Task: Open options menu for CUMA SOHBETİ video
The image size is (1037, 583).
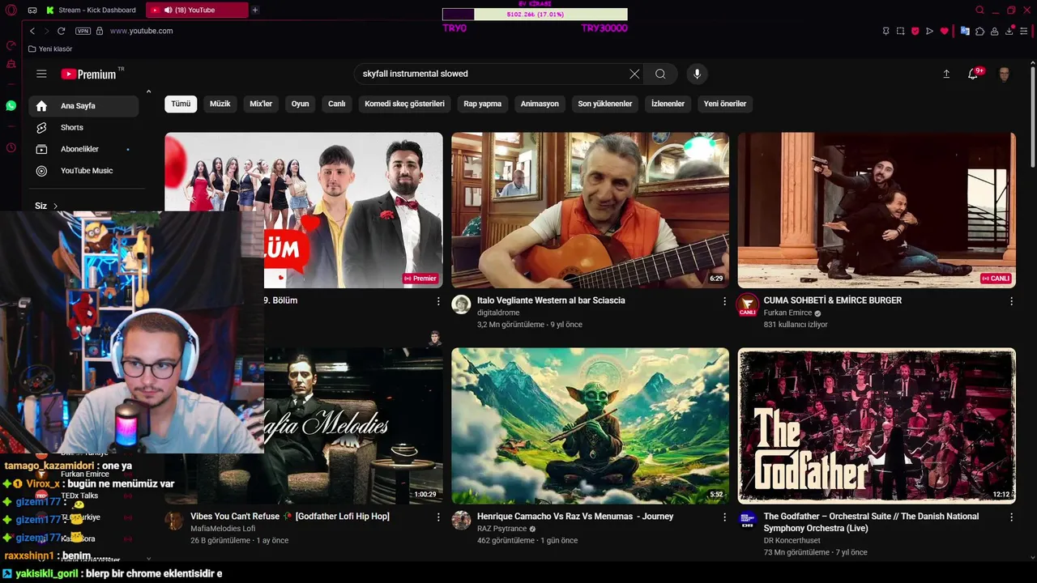Action: [x=1011, y=301]
